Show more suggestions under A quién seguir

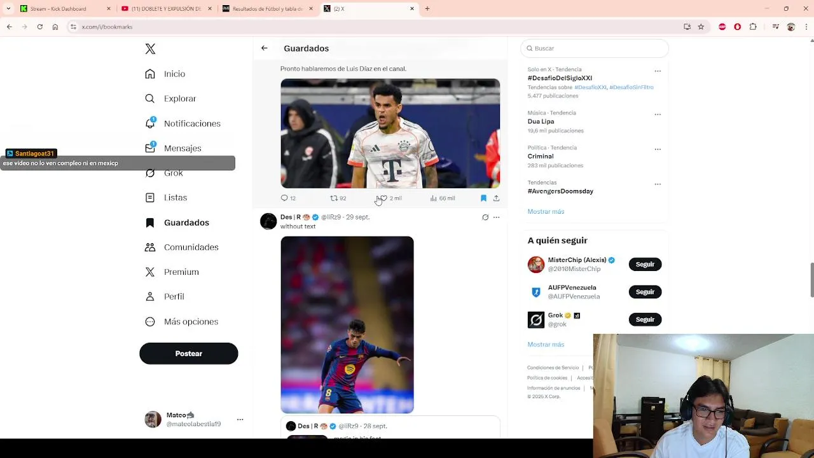pos(546,345)
